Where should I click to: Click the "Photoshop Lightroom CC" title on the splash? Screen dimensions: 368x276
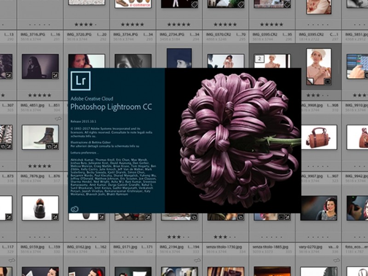tap(111, 107)
